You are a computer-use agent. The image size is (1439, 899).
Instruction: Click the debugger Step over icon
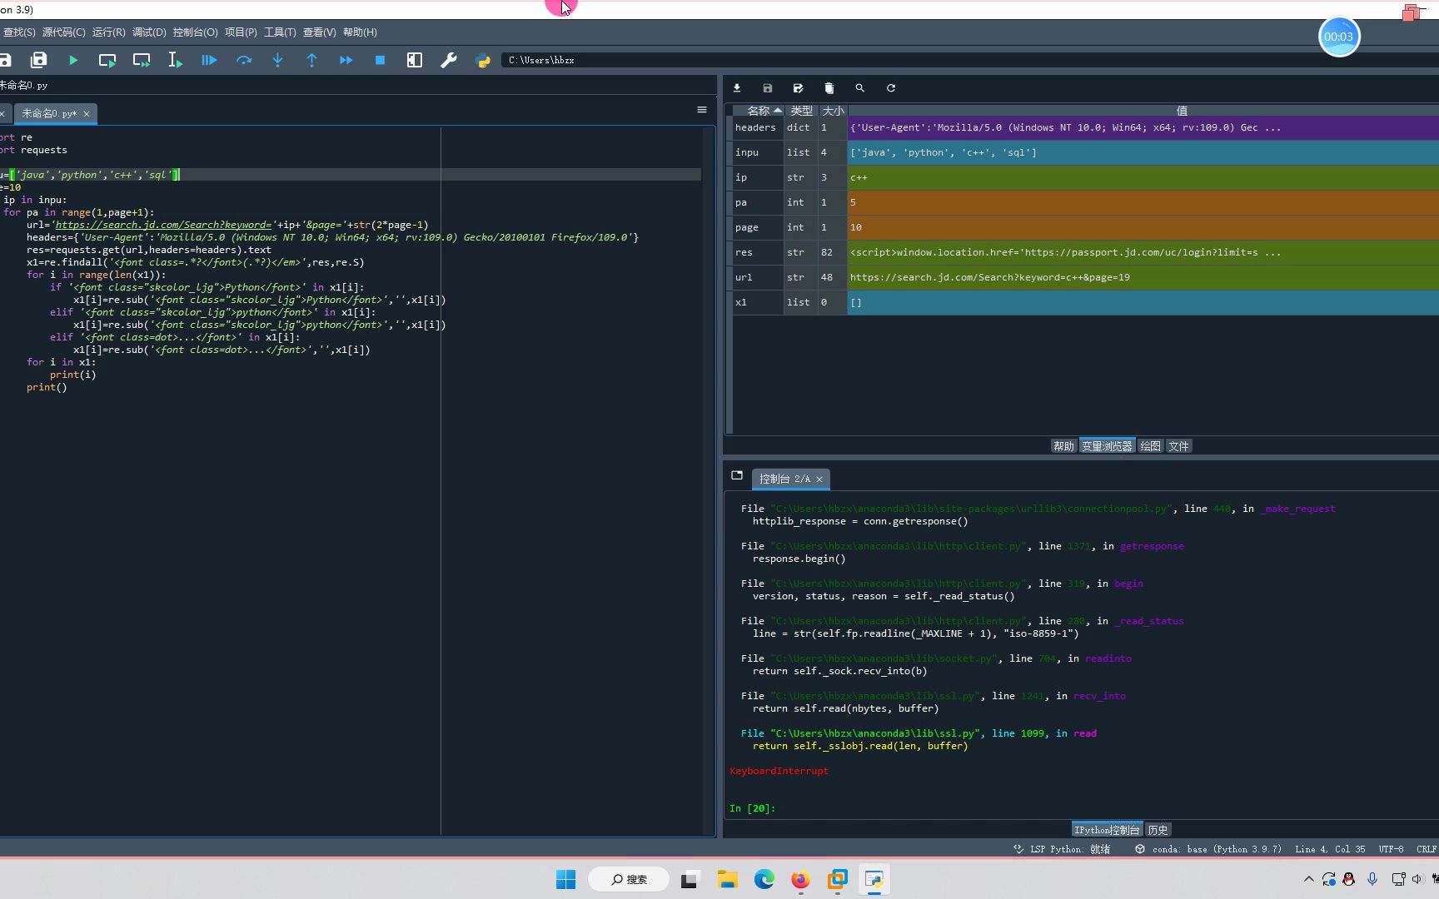(x=243, y=60)
